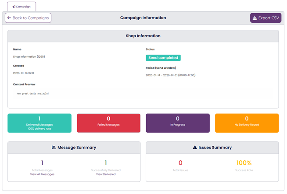Click the red Failed Messages card
Screen dimensions: 287x194
[108, 123]
